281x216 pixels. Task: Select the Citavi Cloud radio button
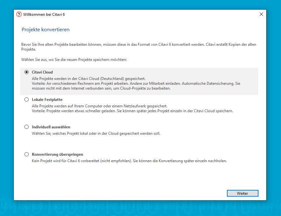26,72
